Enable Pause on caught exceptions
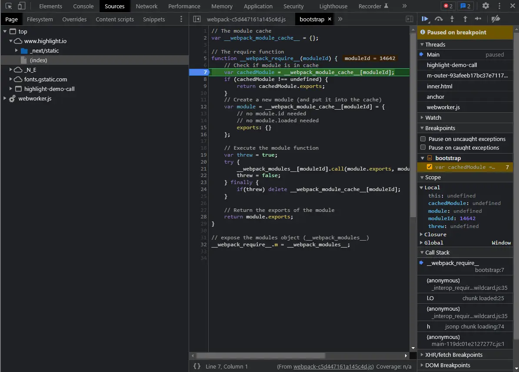This screenshot has height=372, width=519. click(423, 147)
